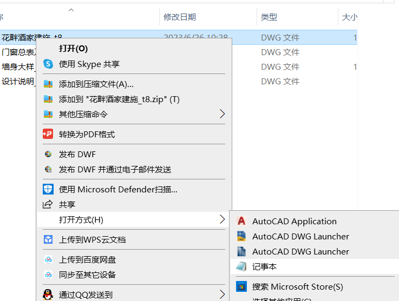Click the WPS cloud cube icon
399x301 pixels.
pyautogui.click(x=48, y=239)
